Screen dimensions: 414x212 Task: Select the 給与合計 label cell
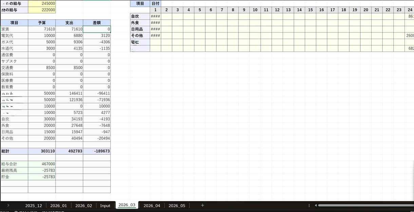(14, 164)
